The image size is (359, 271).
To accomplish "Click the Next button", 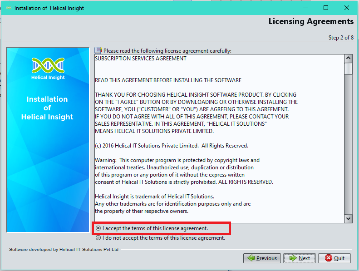I will tap(300, 258).
